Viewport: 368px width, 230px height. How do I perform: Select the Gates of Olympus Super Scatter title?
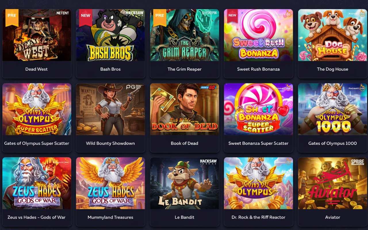tap(37, 143)
